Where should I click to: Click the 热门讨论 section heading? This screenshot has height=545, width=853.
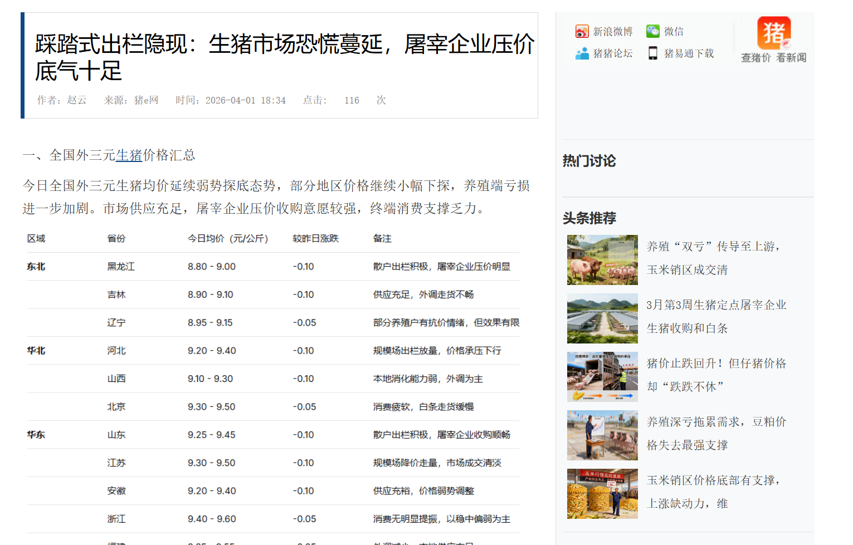[x=589, y=161]
